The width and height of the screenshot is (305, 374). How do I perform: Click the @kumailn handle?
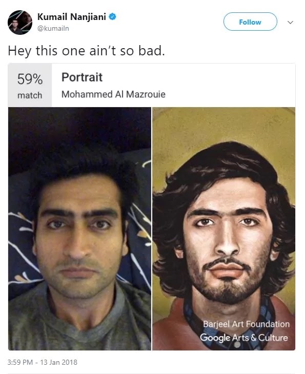pyautogui.click(x=53, y=28)
